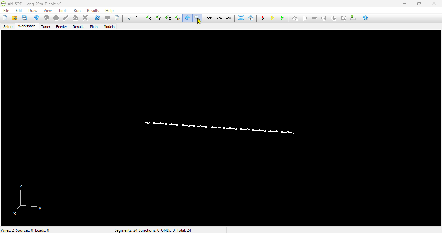The height and width of the screenshot is (233, 442).
Task: Open the Plots tab
Action: click(x=94, y=27)
